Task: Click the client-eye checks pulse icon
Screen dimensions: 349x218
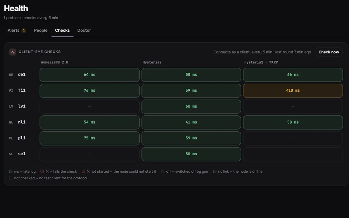Action: click(13, 52)
